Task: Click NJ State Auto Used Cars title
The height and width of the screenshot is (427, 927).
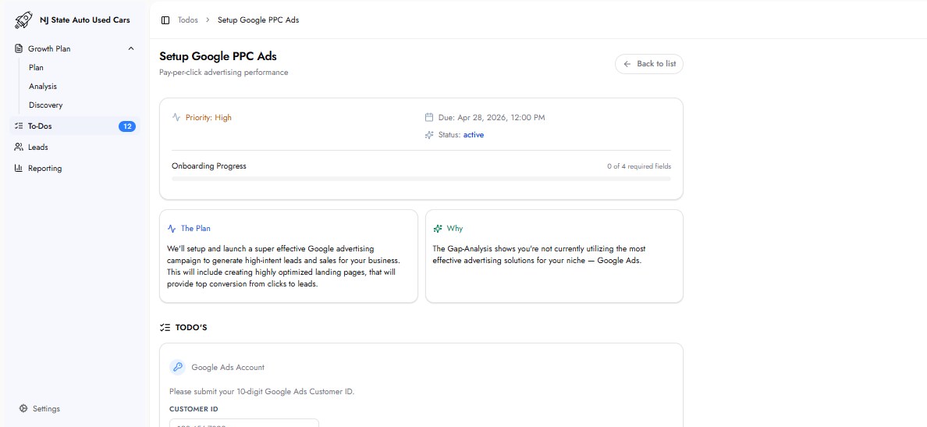Action: tap(85, 20)
